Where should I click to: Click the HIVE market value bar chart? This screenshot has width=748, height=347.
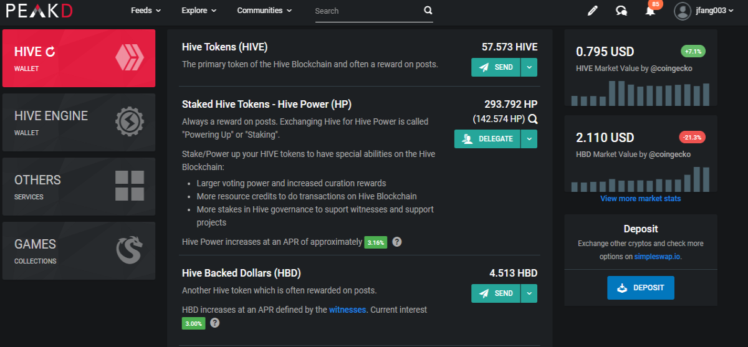click(x=641, y=93)
